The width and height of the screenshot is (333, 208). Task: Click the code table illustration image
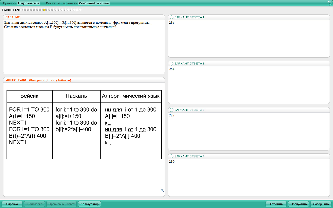(84, 125)
